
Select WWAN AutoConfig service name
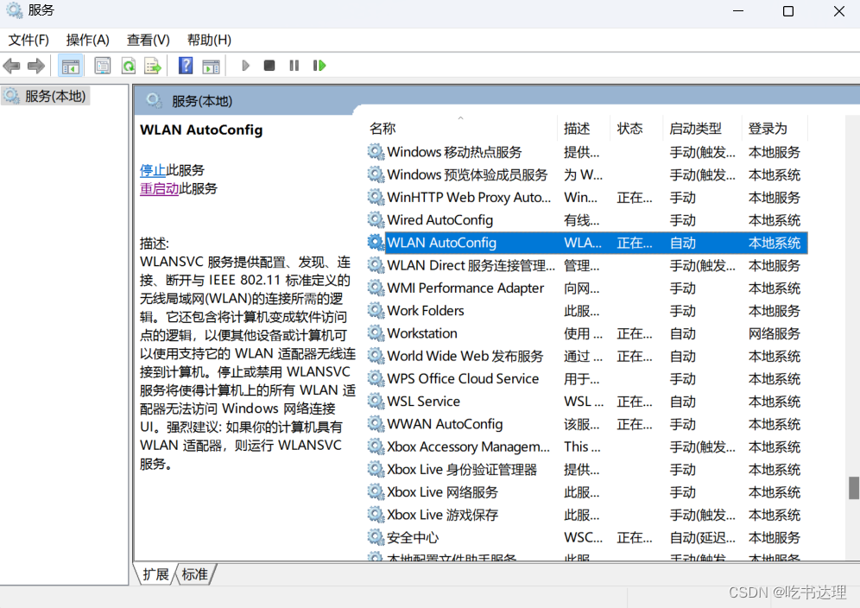445,424
